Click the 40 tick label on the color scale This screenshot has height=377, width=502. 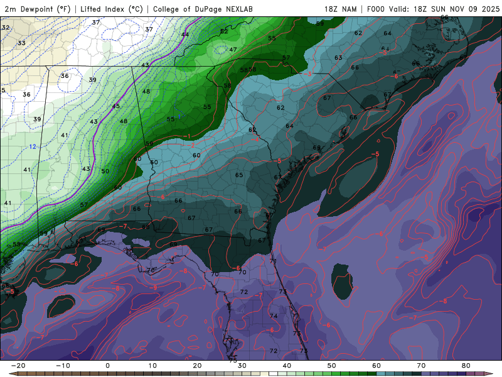[287, 366]
